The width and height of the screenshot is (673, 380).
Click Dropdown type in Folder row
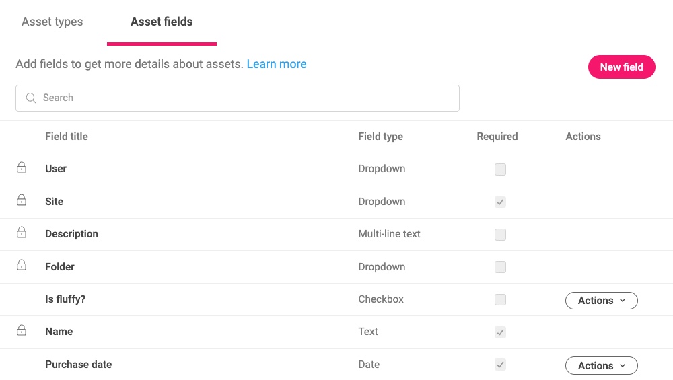[x=382, y=267]
